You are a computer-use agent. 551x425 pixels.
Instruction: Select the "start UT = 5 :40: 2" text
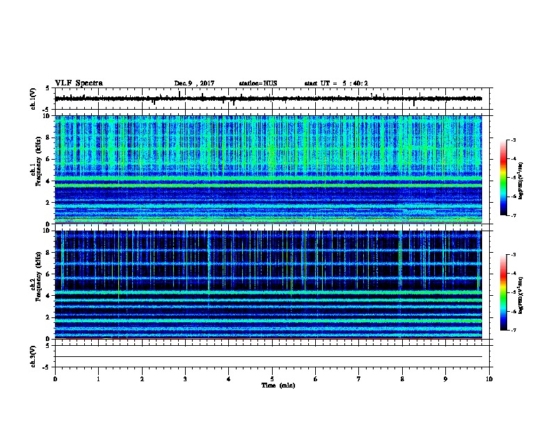pyautogui.click(x=336, y=83)
